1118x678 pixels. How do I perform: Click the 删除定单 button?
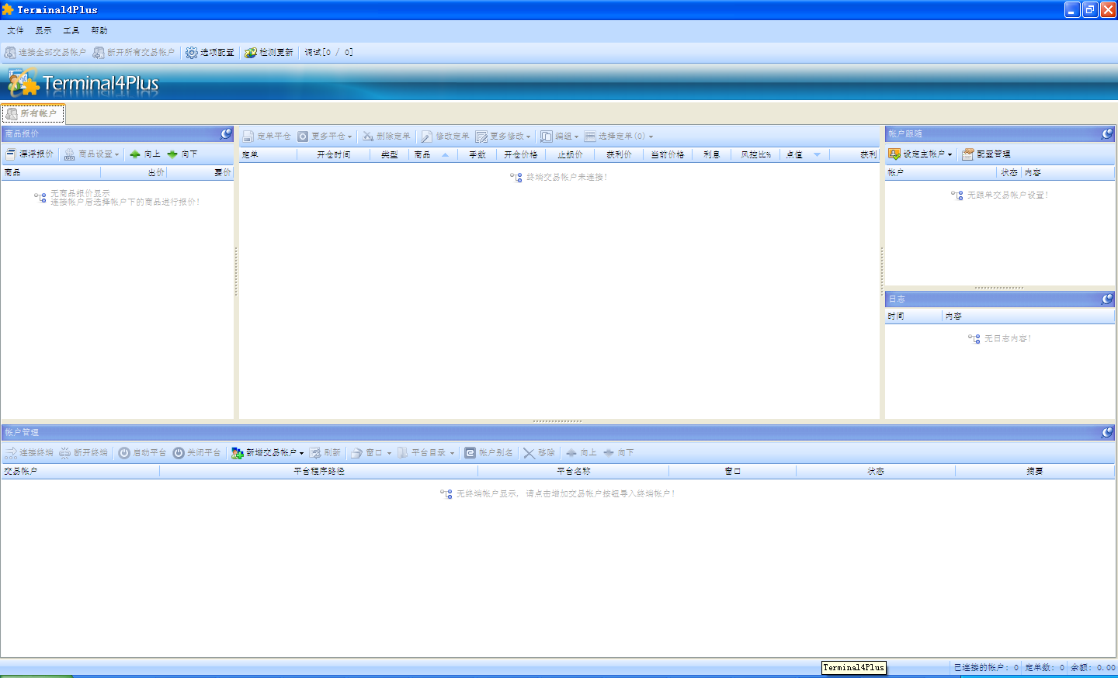(386, 137)
